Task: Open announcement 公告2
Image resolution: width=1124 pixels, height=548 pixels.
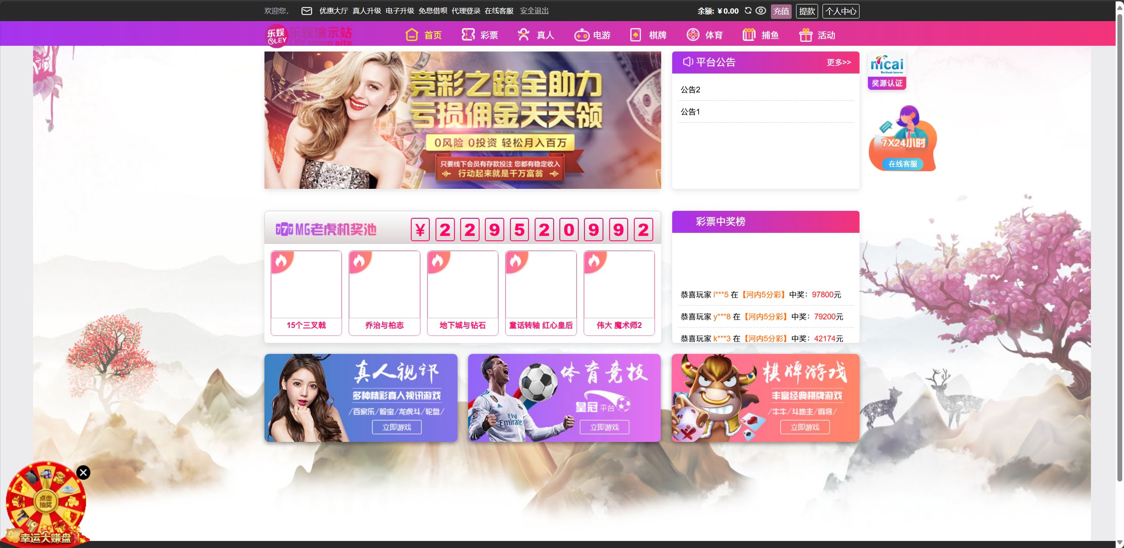Action: click(x=690, y=90)
